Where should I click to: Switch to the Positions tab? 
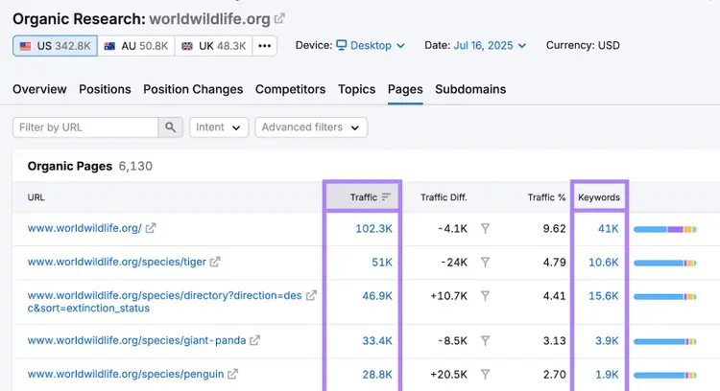click(105, 89)
